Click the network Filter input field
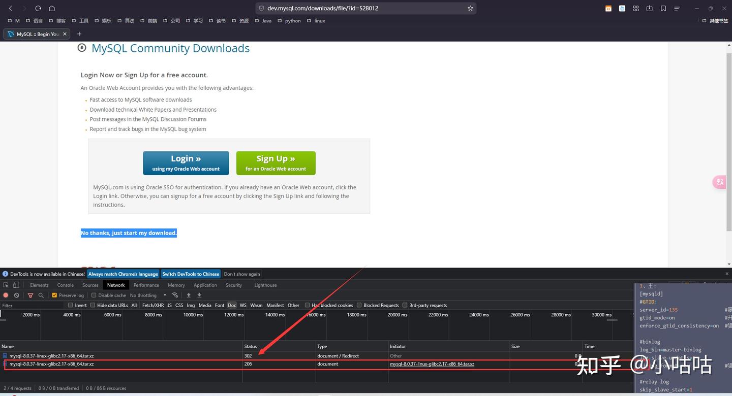 33,305
